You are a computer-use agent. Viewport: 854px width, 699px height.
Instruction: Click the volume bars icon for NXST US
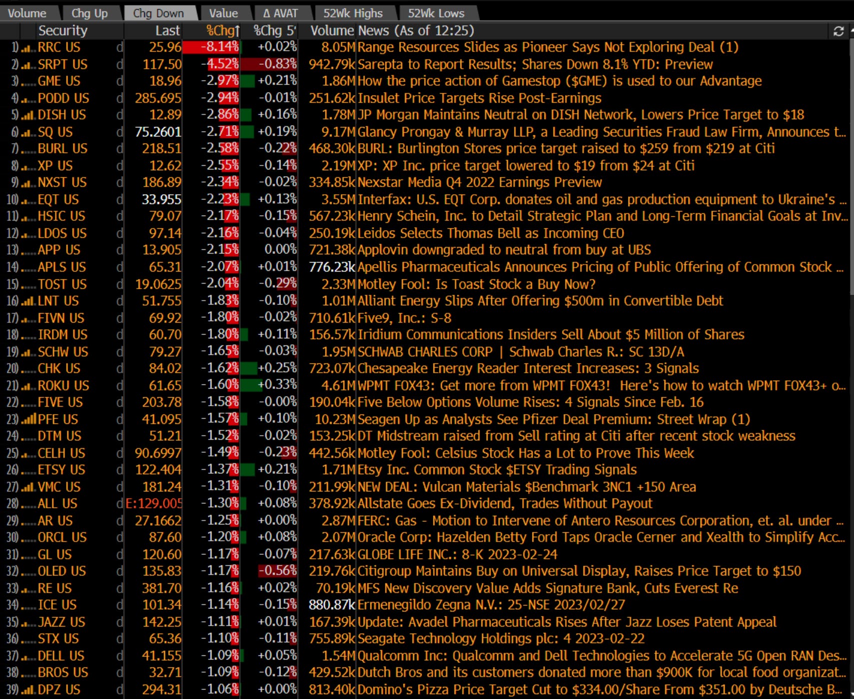click(28, 183)
